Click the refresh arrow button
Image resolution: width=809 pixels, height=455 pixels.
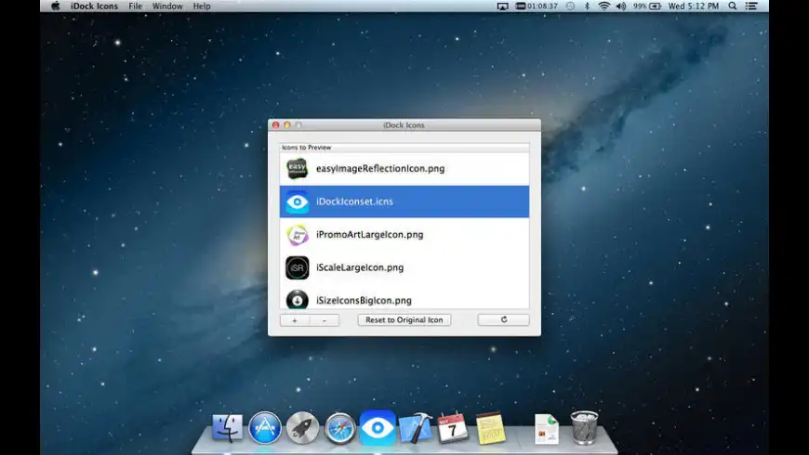503,319
